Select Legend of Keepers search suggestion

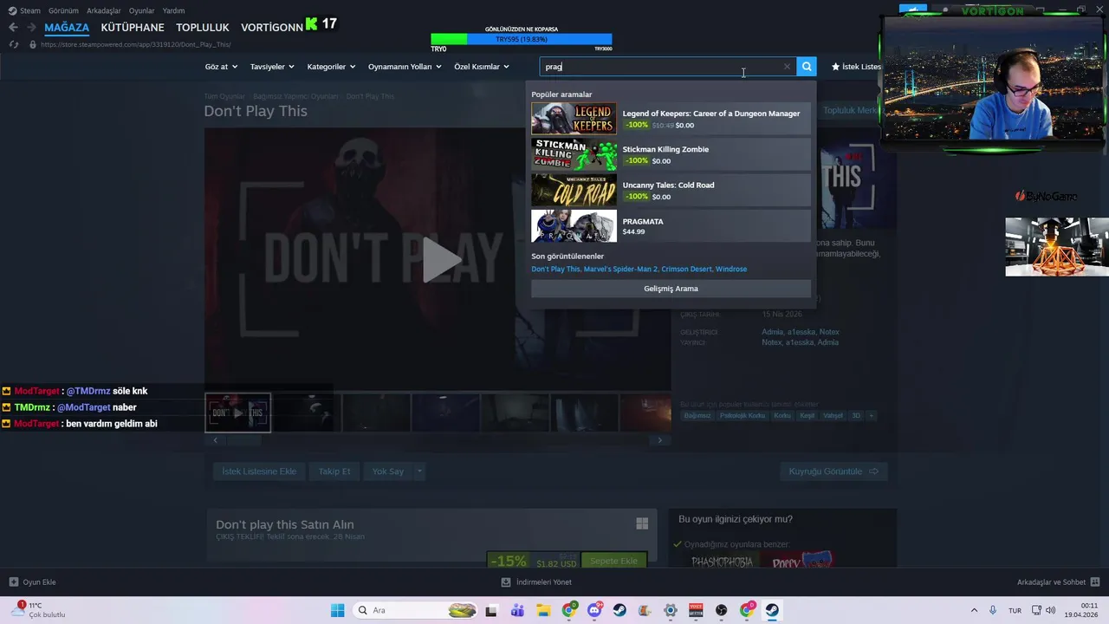tap(671, 119)
